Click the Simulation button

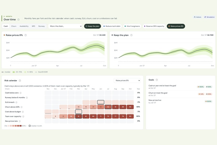[209, 17]
